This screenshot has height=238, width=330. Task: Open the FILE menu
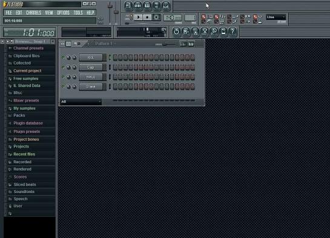tap(9, 13)
